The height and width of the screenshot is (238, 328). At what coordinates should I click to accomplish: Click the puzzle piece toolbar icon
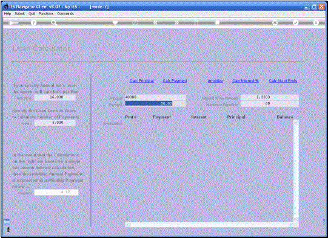275,22
